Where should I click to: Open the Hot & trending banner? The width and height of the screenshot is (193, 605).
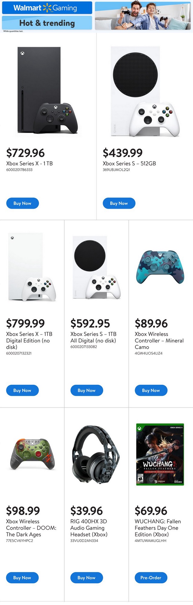tap(47, 23)
